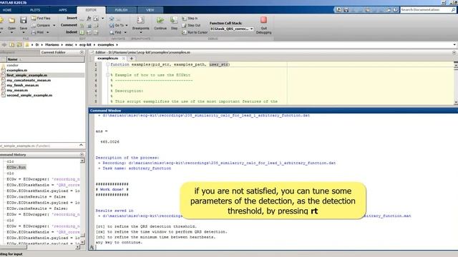Click the Command History vertical scrollbar
Screen dimensions: 458x257
[x=82, y=201]
